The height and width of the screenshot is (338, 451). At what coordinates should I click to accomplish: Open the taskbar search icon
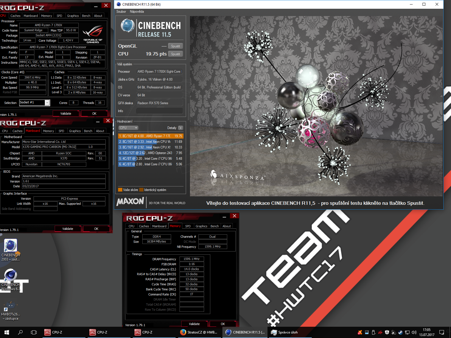coord(20,332)
